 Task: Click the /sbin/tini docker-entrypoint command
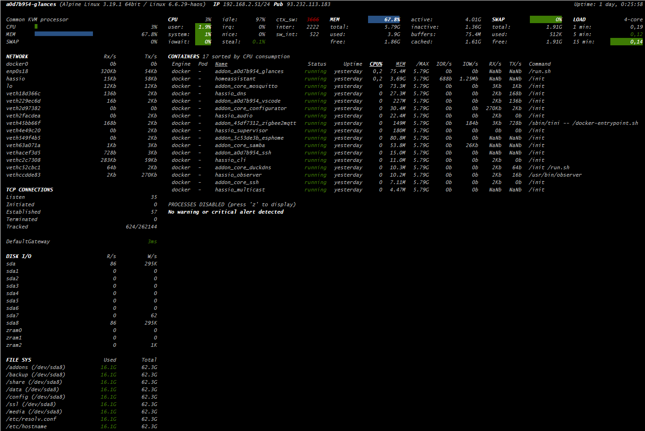[584, 123]
